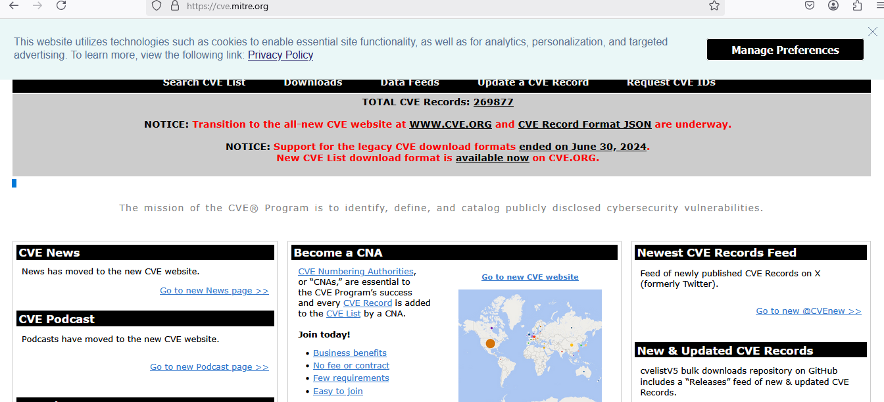
Task: Open the Downloads menu item
Action: 313,83
